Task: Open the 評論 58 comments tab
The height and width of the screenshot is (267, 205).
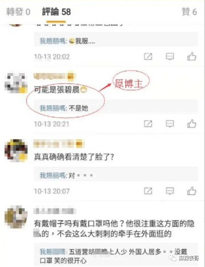Action: pos(56,12)
